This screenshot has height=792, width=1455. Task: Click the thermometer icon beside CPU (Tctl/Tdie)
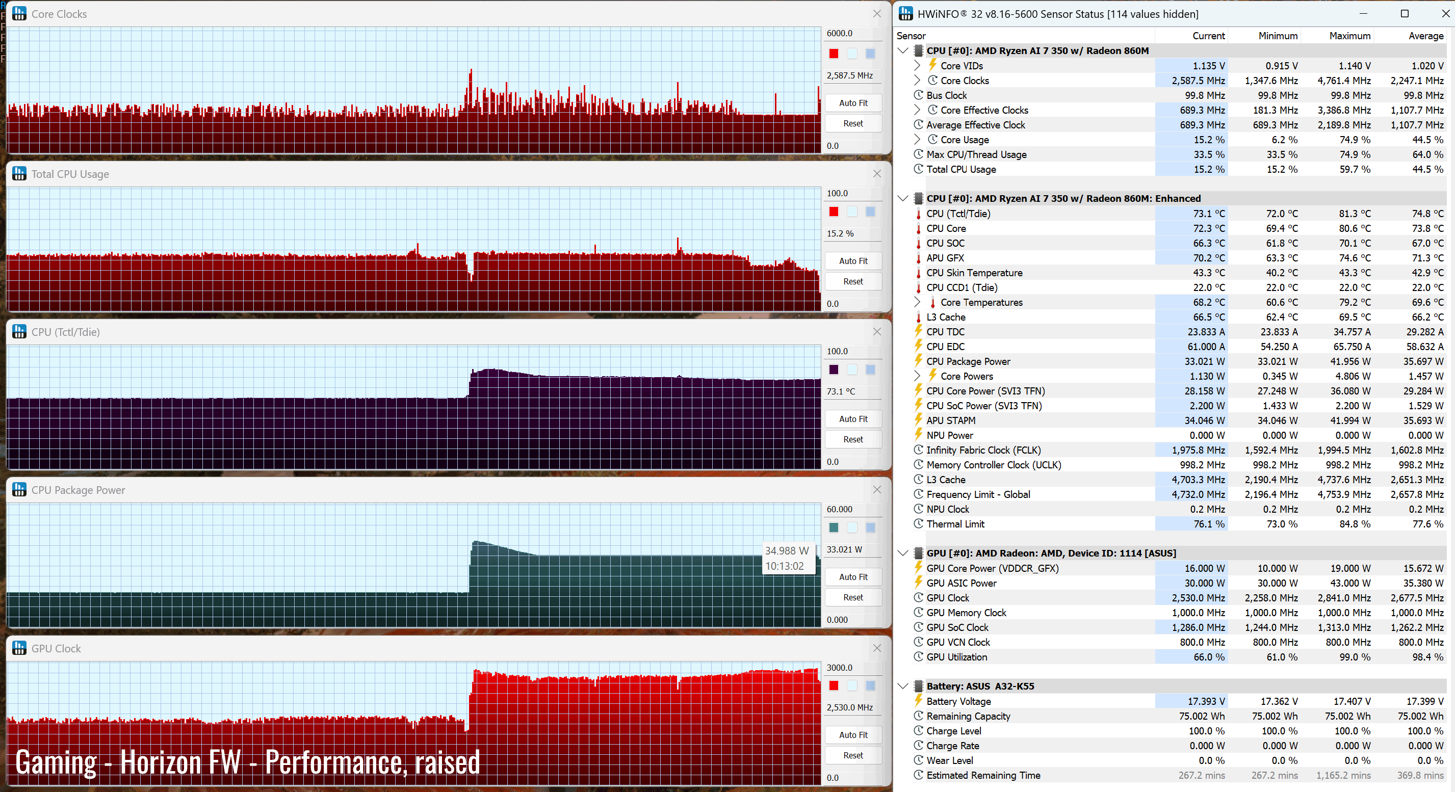[x=918, y=214]
